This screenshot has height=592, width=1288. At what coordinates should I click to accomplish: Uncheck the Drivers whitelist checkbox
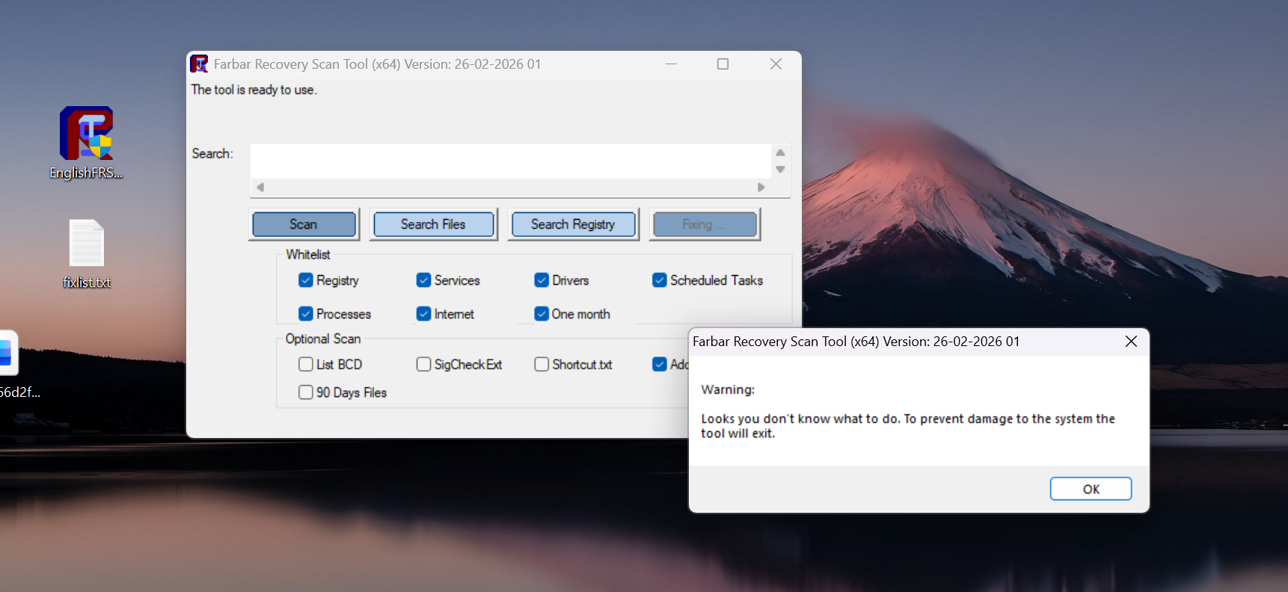coord(542,280)
